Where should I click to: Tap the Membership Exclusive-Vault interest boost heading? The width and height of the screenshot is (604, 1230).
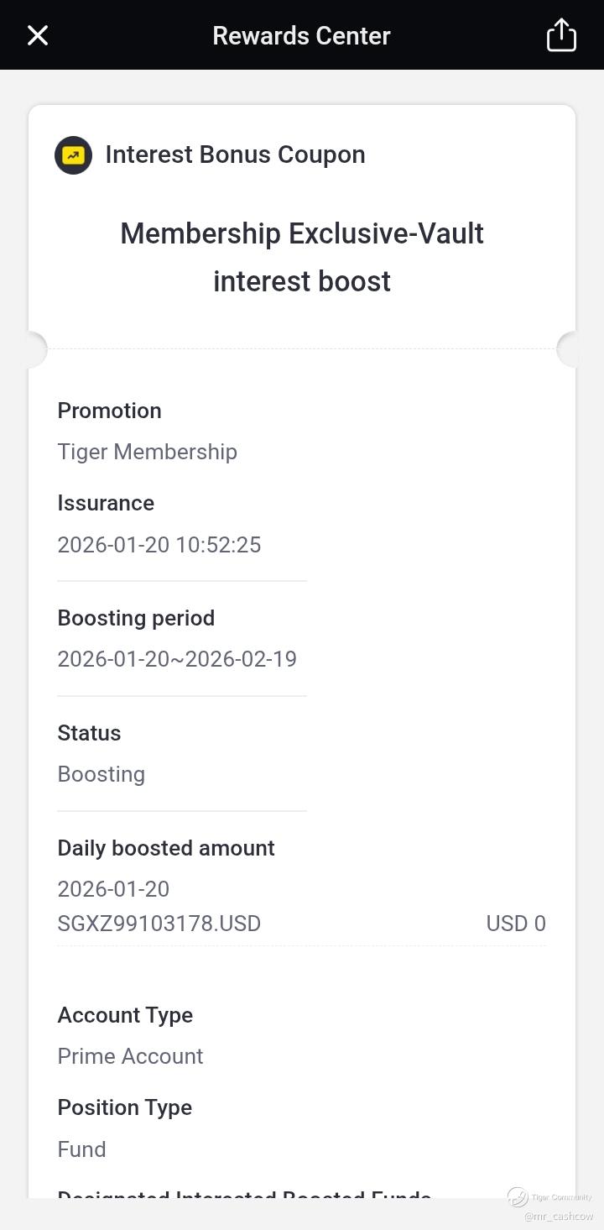click(x=302, y=257)
